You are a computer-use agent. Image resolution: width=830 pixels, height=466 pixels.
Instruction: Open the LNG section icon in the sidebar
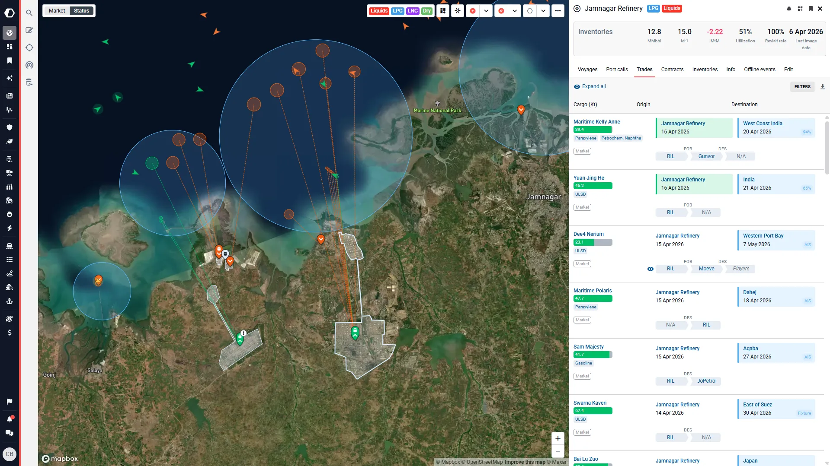[x=10, y=200]
